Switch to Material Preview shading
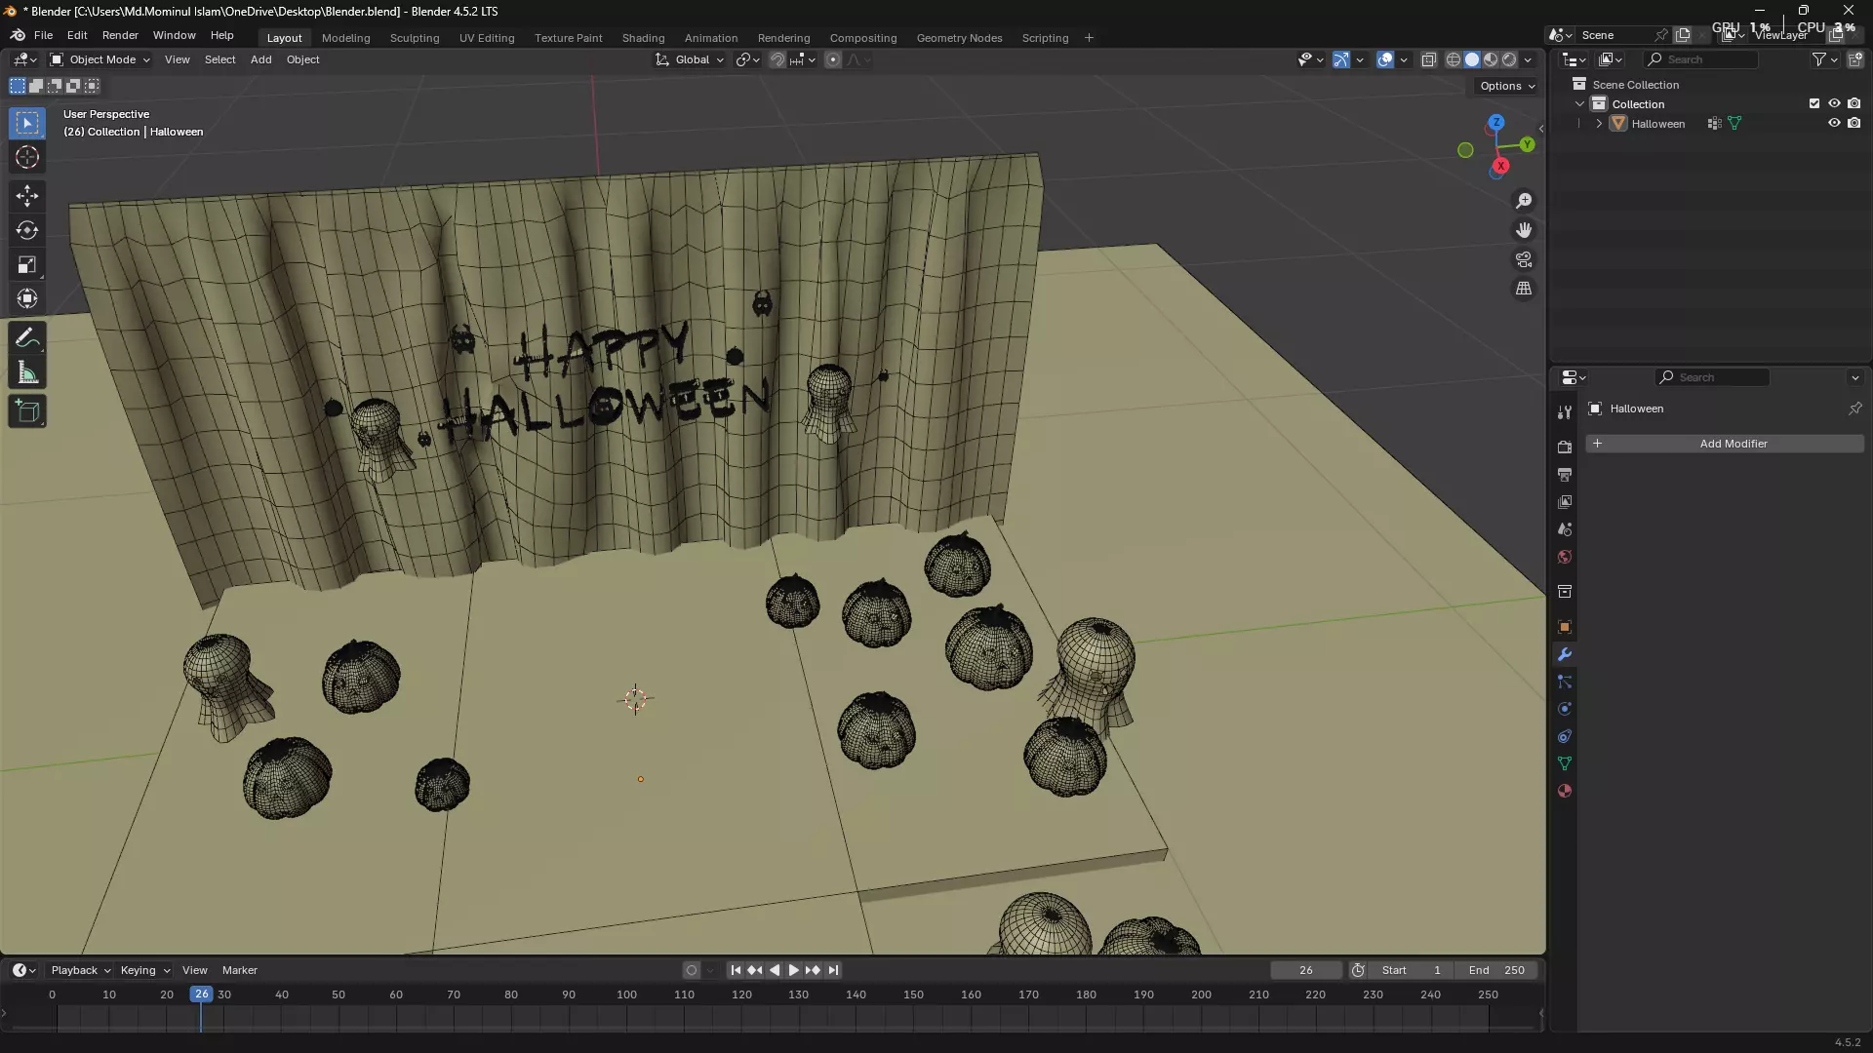This screenshot has width=1873, height=1053. pos(1491,59)
